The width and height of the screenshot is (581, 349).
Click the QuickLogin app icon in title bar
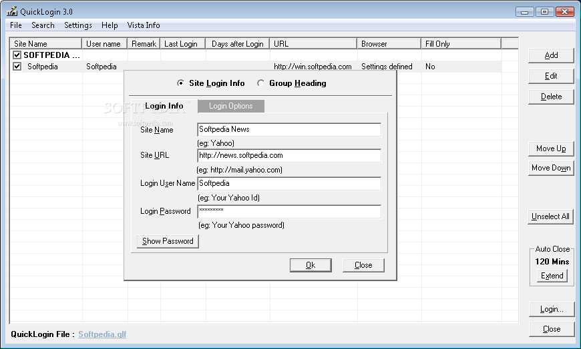coord(12,11)
